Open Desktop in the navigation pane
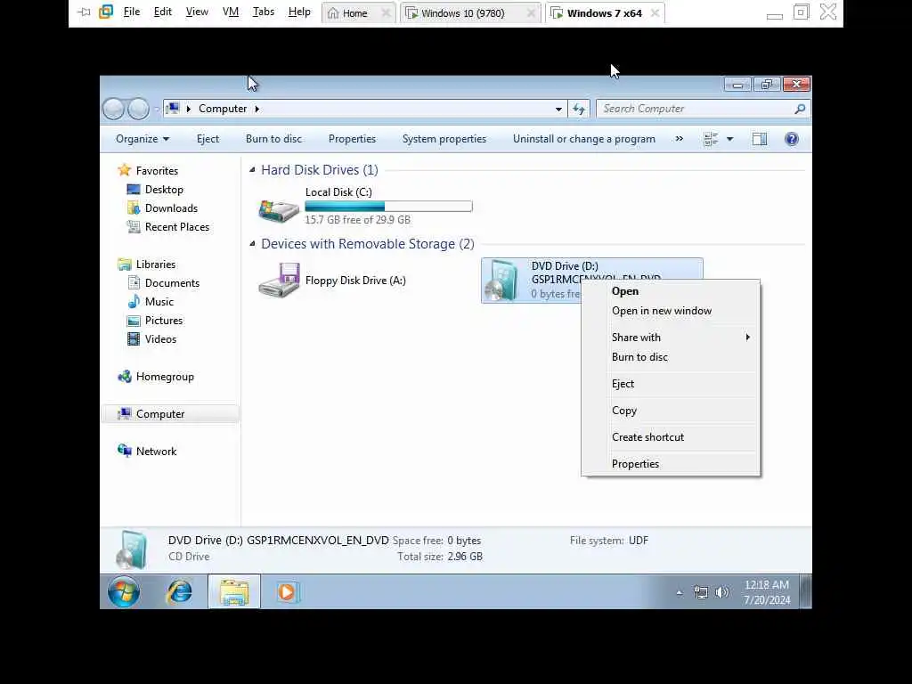This screenshot has width=912, height=684. (x=164, y=190)
